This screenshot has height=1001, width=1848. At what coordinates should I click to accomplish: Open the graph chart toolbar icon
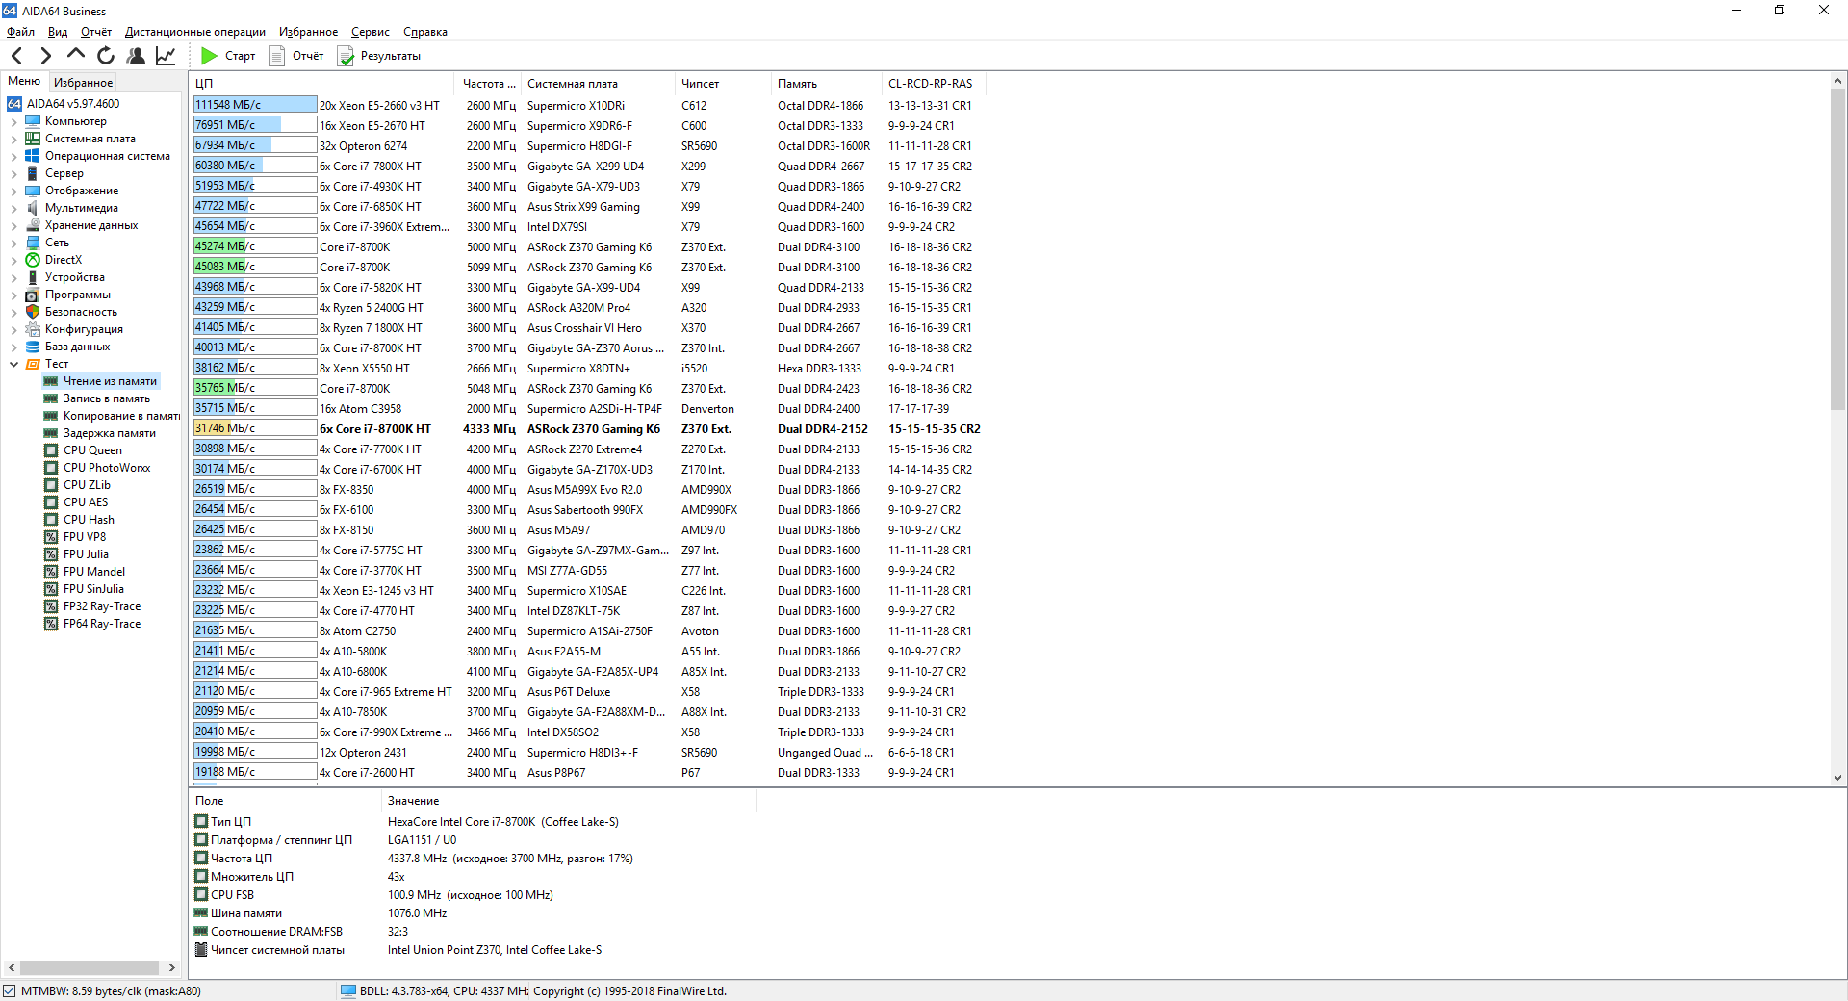coord(166,56)
